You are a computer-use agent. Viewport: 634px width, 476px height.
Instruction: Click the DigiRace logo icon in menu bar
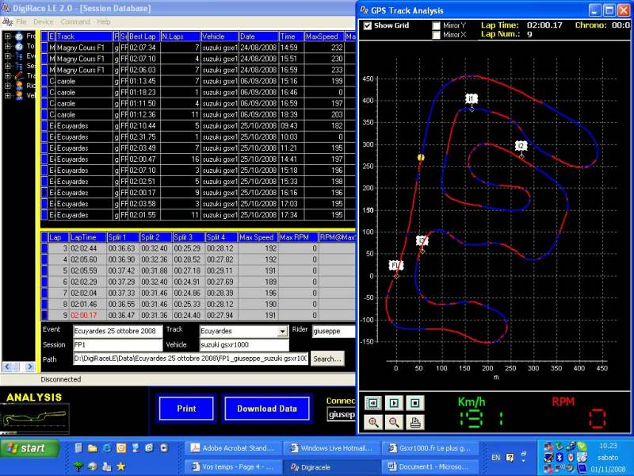point(7,22)
